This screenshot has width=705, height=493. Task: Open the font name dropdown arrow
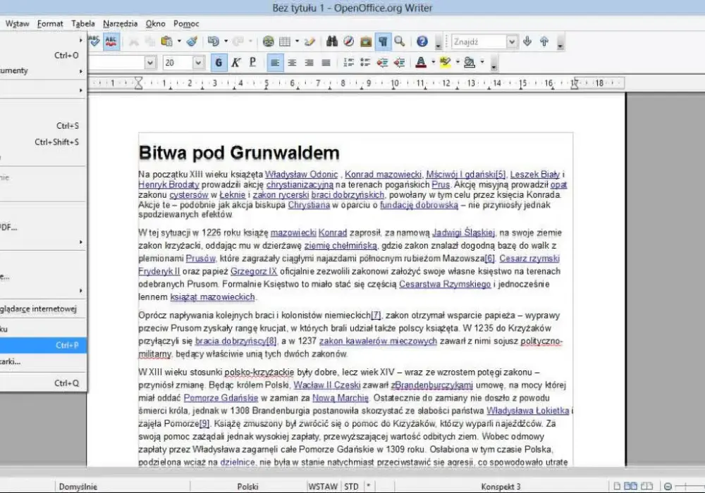click(150, 63)
